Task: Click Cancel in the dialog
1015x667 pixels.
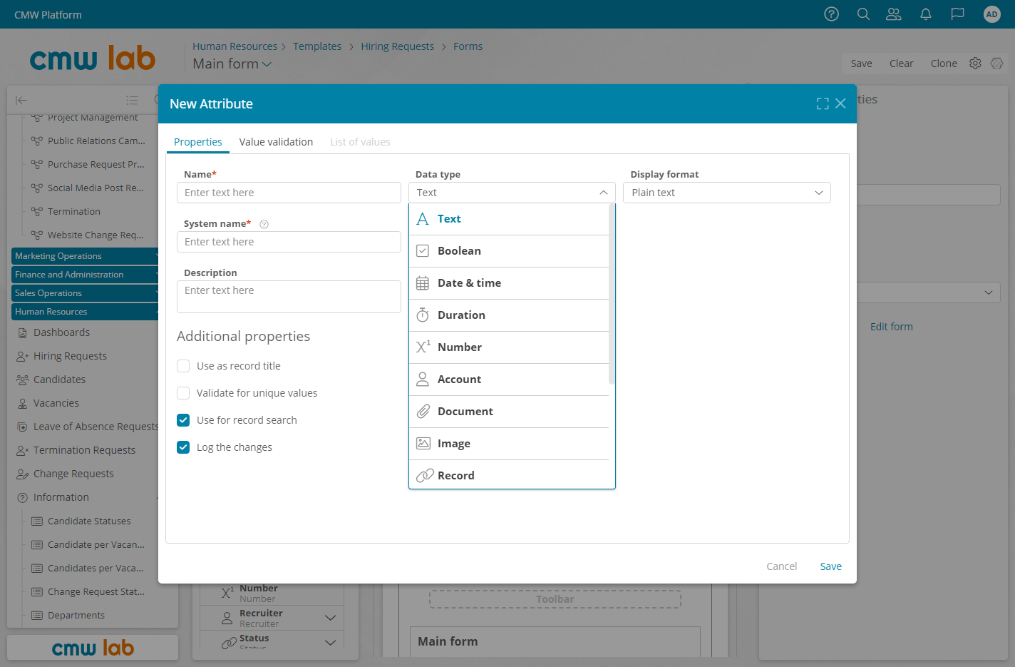Action: click(x=781, y=566)
